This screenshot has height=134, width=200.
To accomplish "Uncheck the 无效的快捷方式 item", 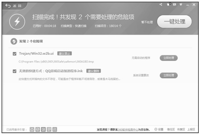I will point(15,71).
